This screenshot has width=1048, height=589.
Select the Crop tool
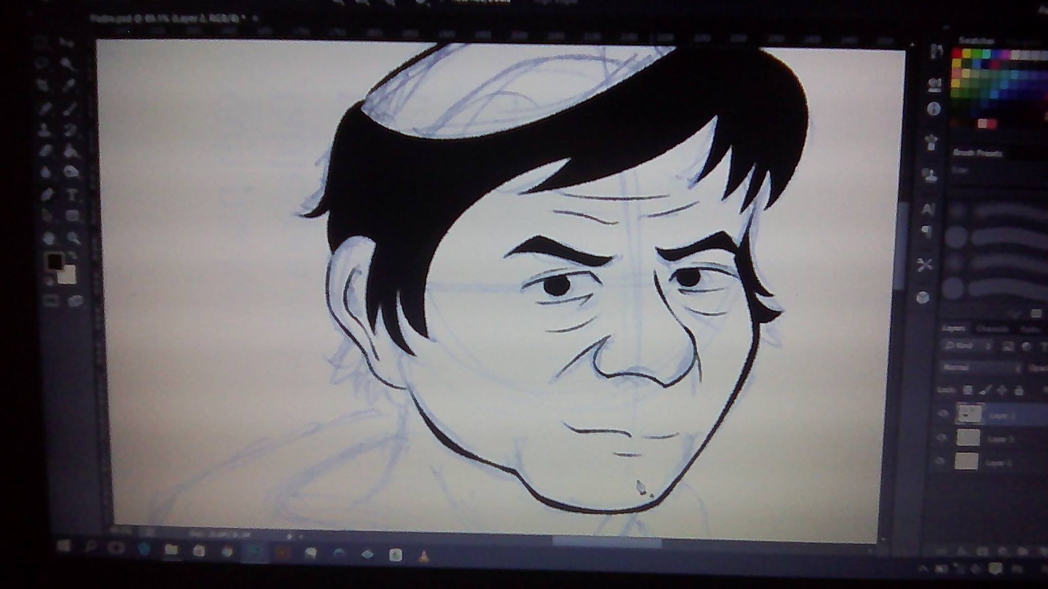[43, 85]
